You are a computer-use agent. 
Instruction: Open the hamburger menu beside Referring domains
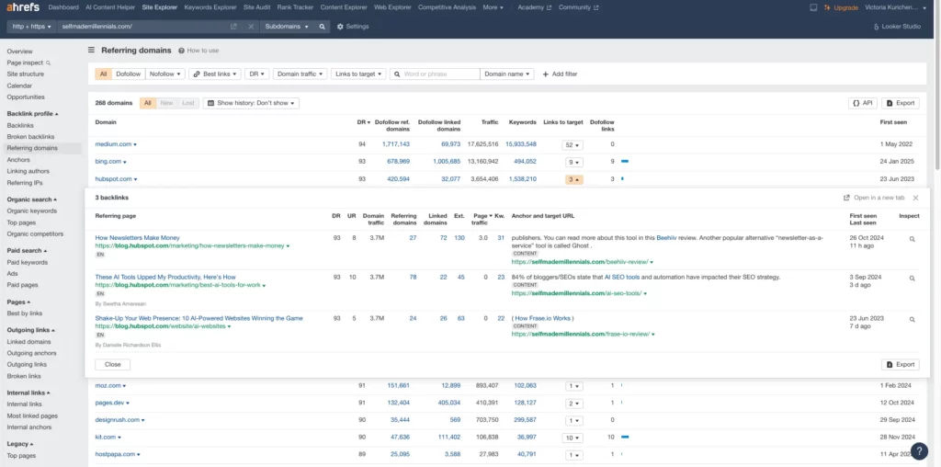(91, 51)
